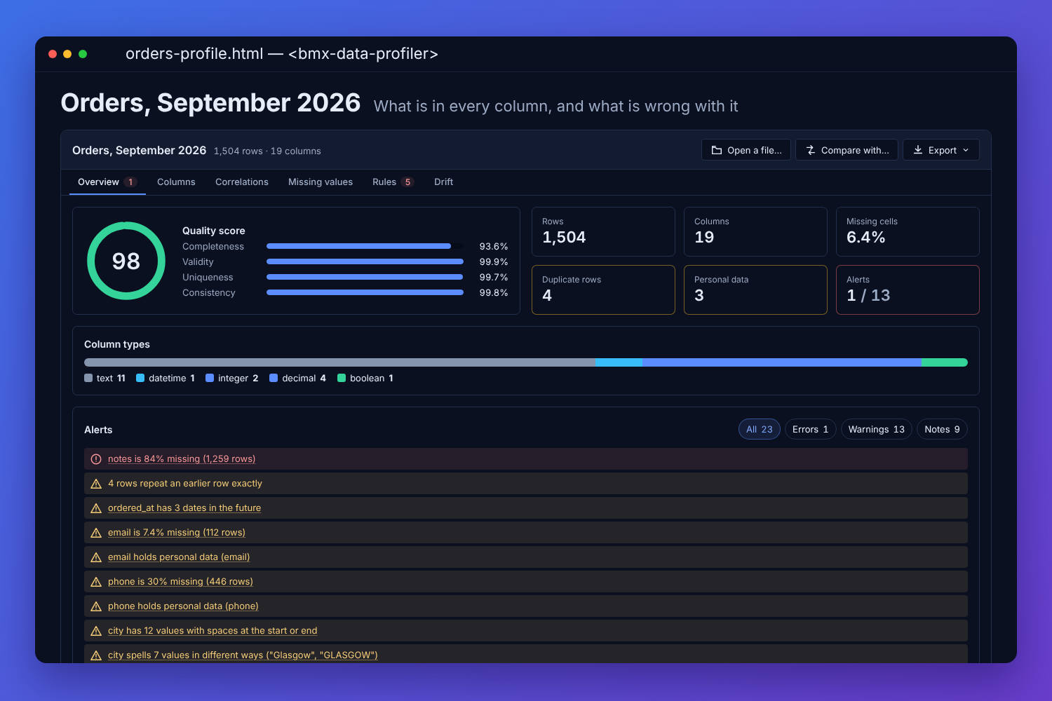
Task: Switch to the Overview tab
Action: (x=107, y=182)
